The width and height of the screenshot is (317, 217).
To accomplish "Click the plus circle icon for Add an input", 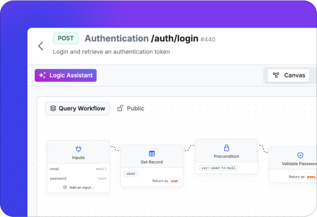I will [65, 187].
